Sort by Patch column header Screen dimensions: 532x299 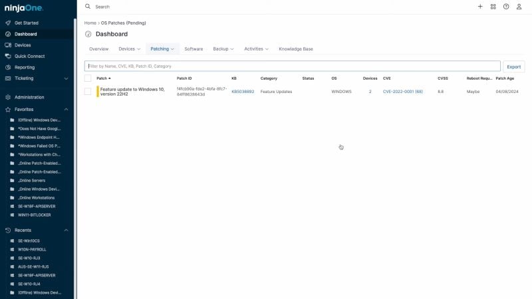104,78
